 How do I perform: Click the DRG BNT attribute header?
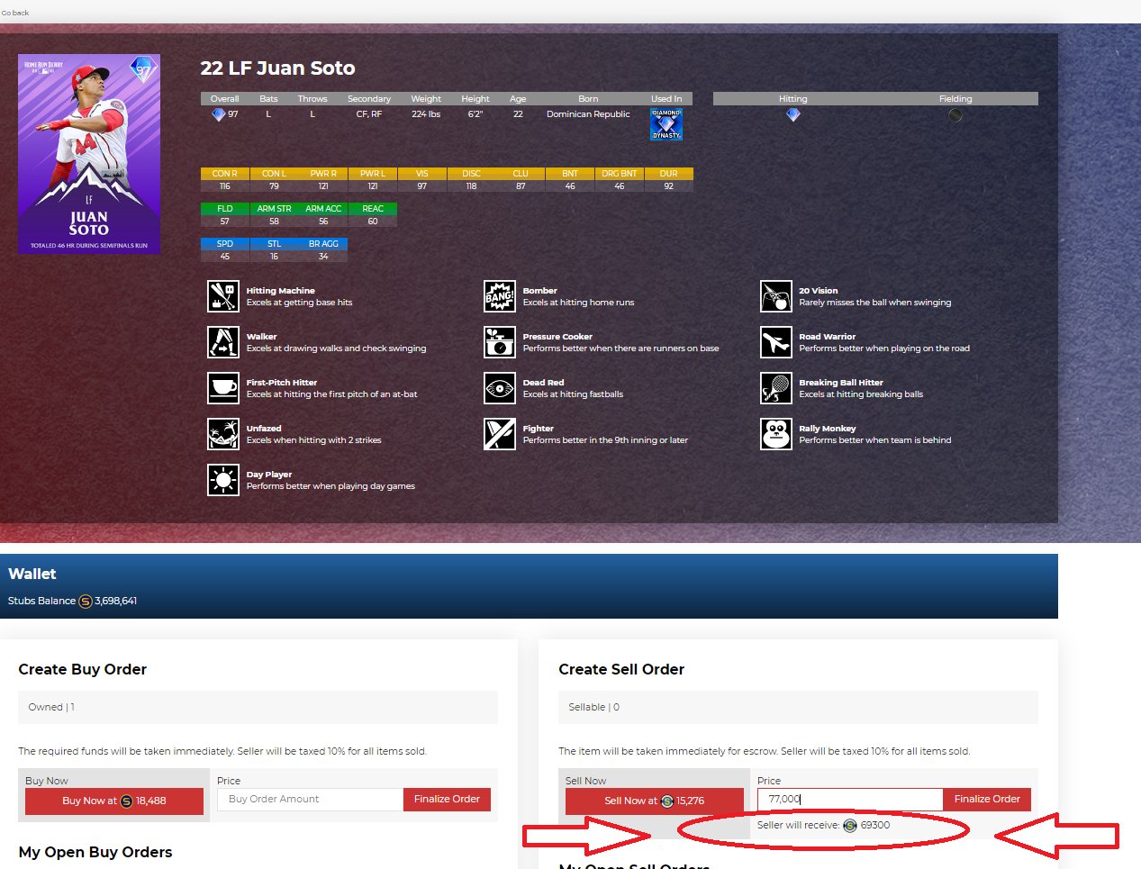(x=620, y=174)
